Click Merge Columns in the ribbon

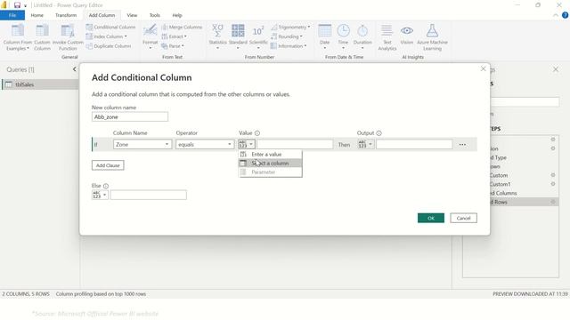tap(182, 28)
